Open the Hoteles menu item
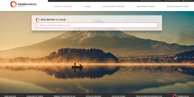This screenshot has width=194, height=97. click(87, 6)
